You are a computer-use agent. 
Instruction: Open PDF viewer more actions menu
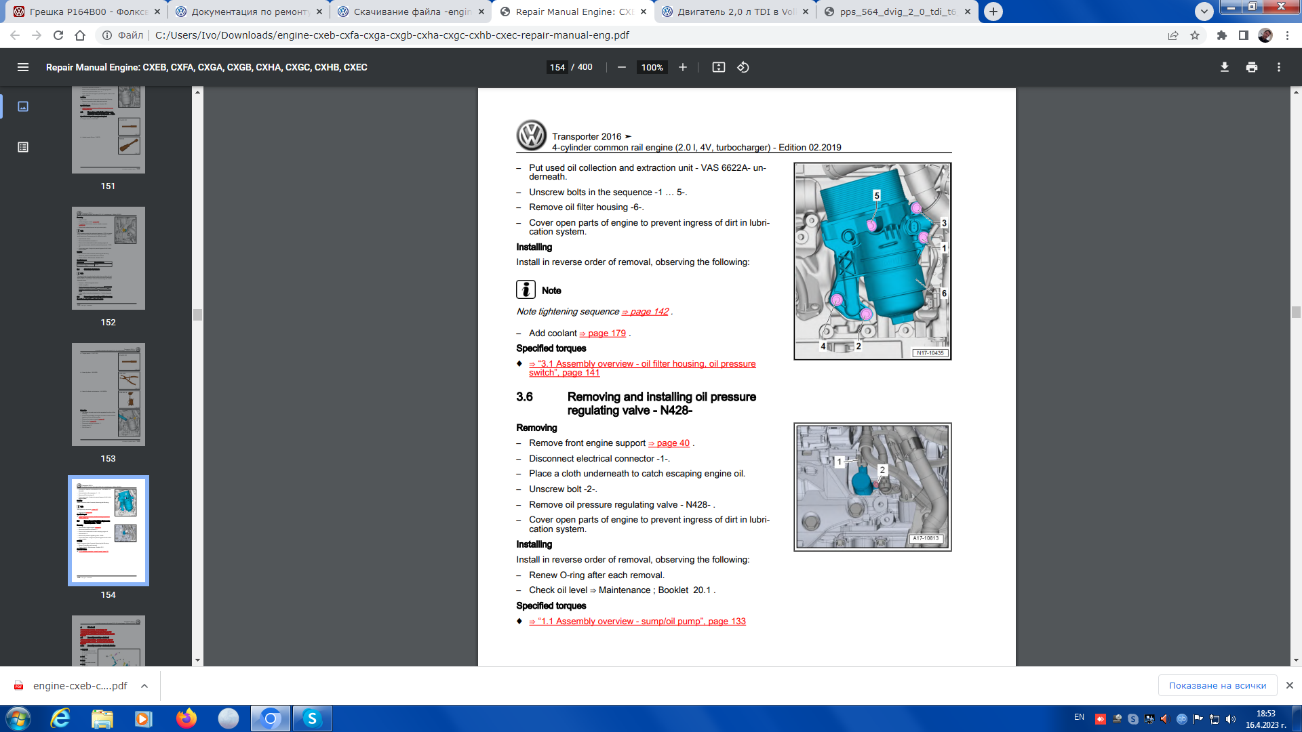point(1279,67)
